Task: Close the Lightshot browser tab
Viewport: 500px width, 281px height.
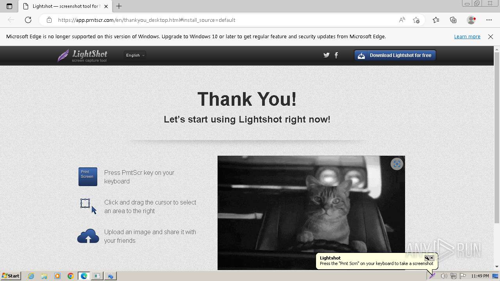Action: tap(106, 6)
